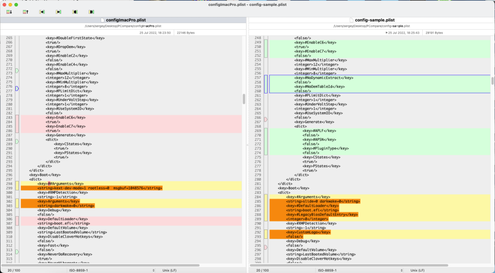Copy selected difference to the left
The width and height of the screenshot is (495, 273).
[x=58, y=12]
